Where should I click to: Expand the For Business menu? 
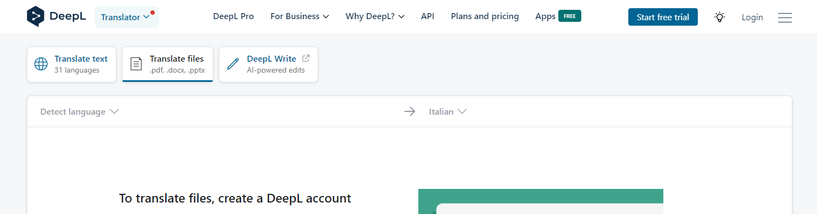point(300,16)
